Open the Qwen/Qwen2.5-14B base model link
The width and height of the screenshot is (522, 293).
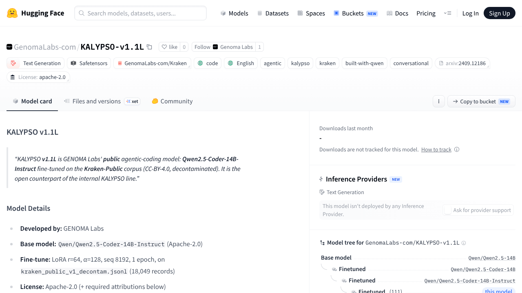(x=492, y=258)
